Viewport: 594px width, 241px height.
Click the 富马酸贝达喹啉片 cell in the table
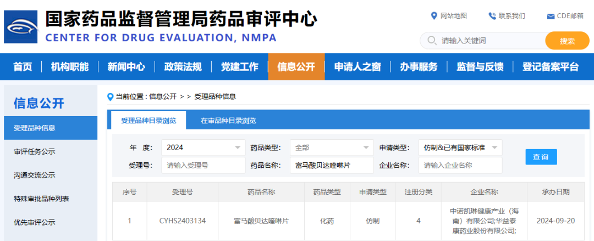261,221
